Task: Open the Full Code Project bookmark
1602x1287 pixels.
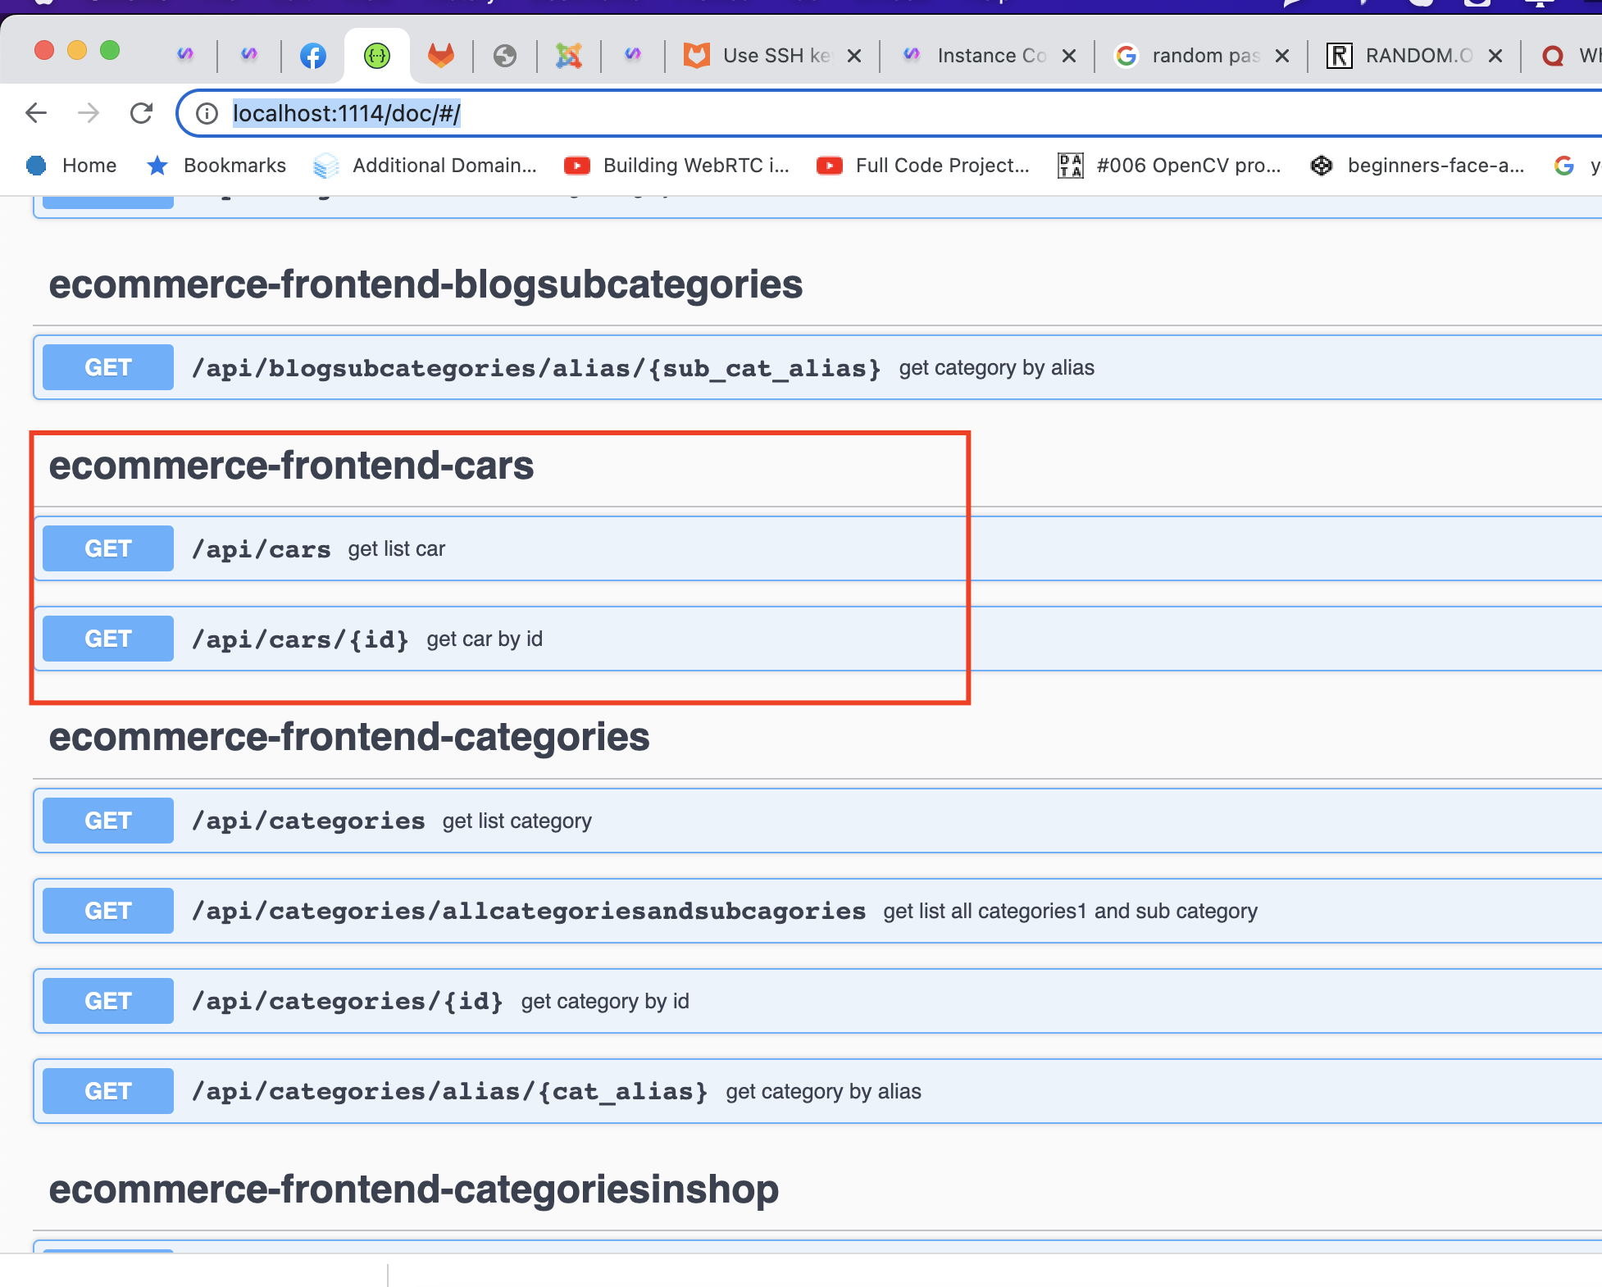Action: (x=923, y=166)
